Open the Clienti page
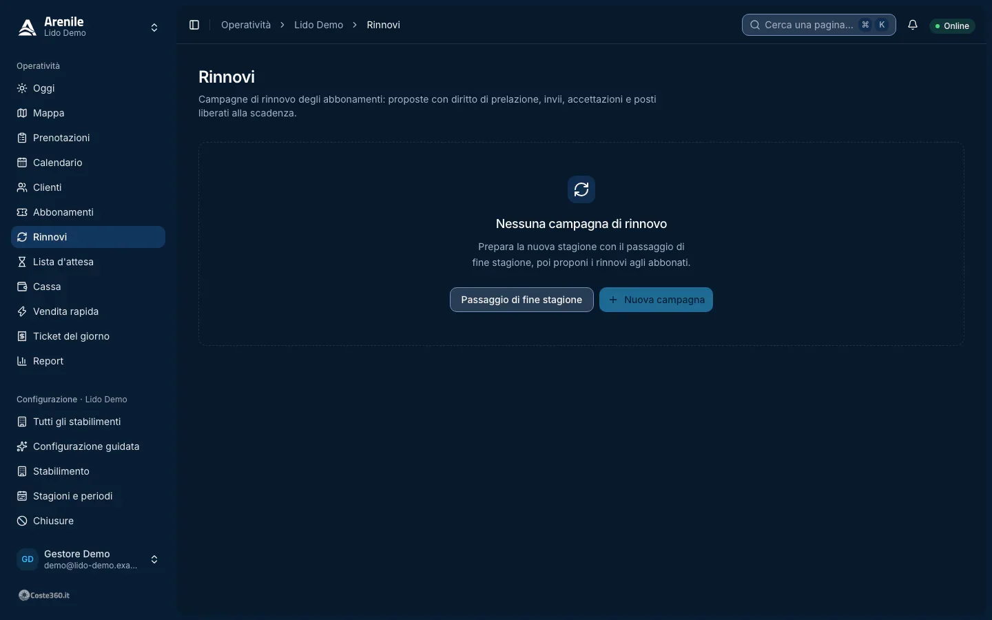The image size is (992, 620). (x=88, y=187)
